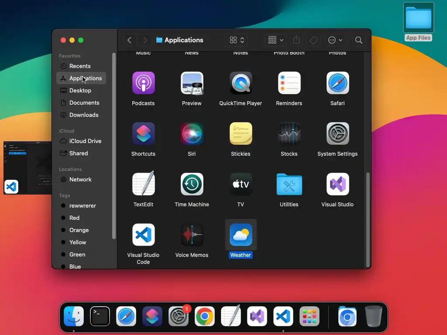Screen dimensions: 447x335
Task: Select the Shortcuts app in Finder
Action: [143, 133]
